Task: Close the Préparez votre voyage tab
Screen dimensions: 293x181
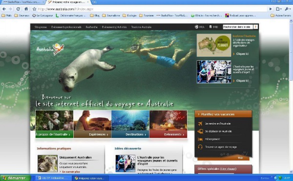Action: click(88, 2)
